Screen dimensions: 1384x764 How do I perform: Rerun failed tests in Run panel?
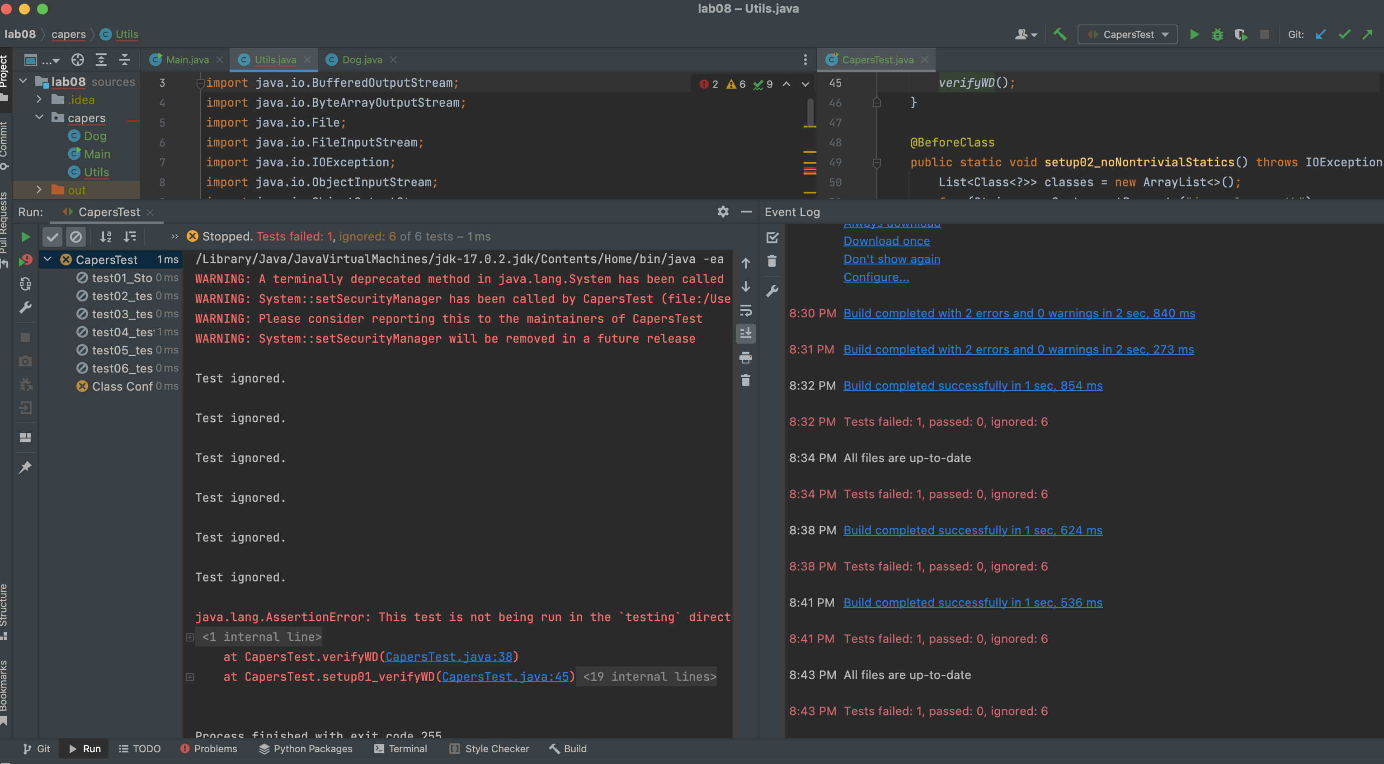25,260
